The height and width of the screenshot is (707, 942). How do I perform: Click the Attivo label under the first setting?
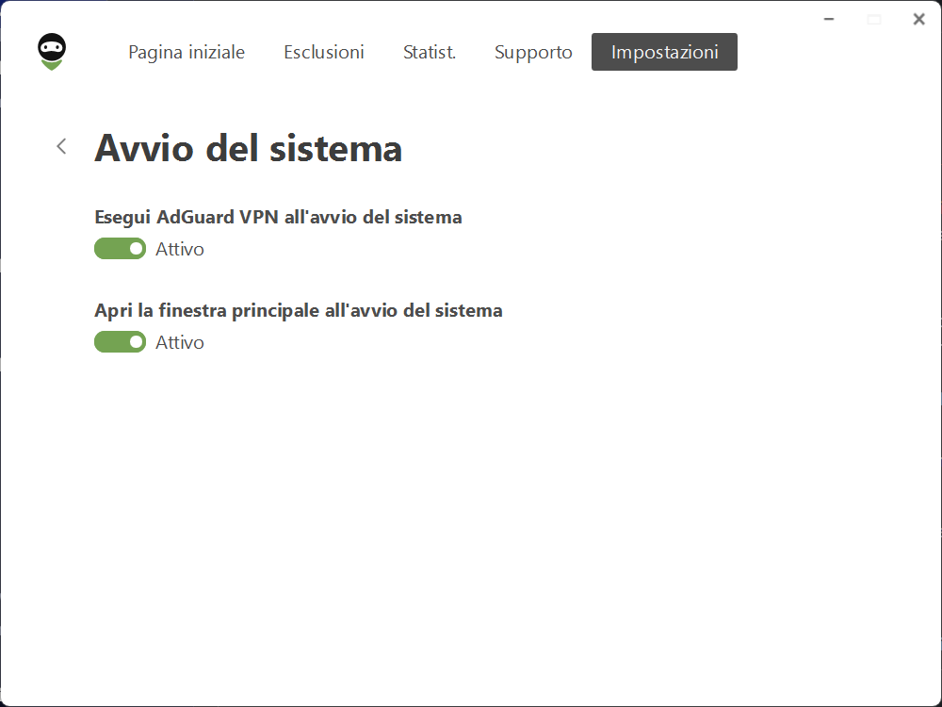pyautogui.click(x=180, y=249)
